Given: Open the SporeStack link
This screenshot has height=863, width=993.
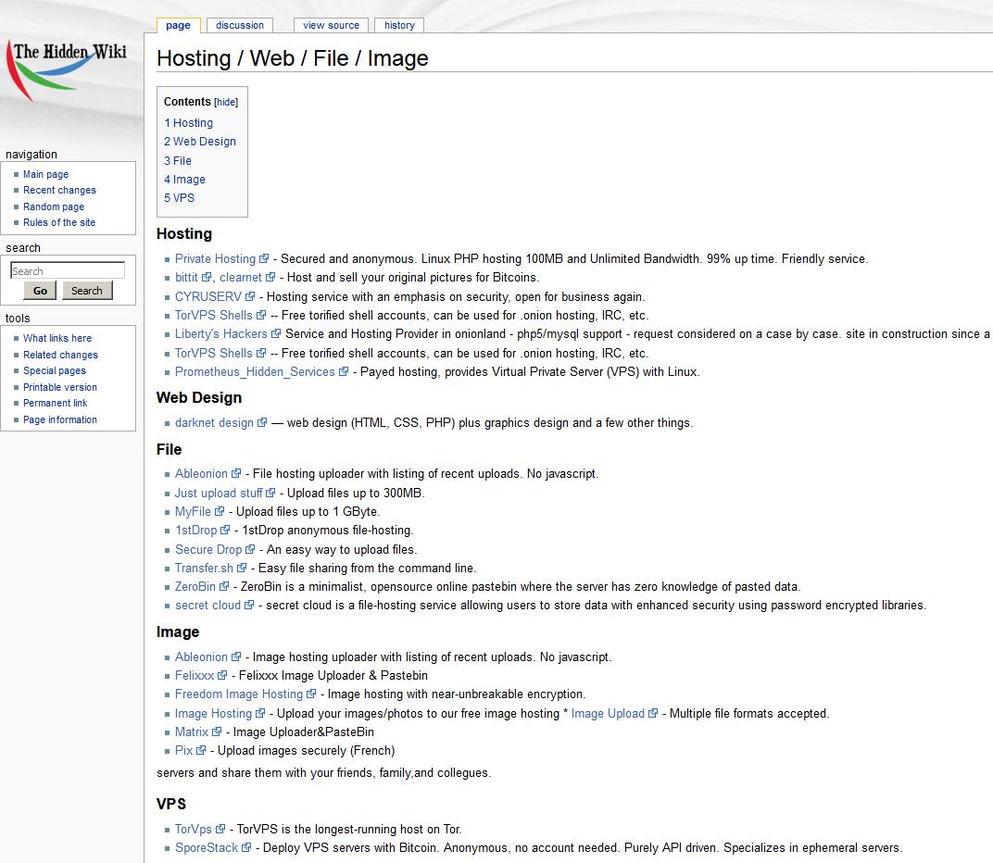Looking at the screenshot, I should point(207,847).
